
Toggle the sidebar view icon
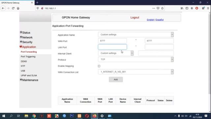[x=187, y=8]
